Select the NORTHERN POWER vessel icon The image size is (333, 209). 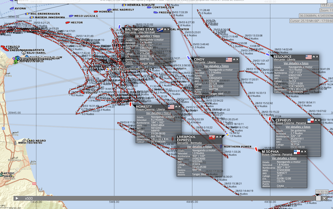tap(221, 146)
